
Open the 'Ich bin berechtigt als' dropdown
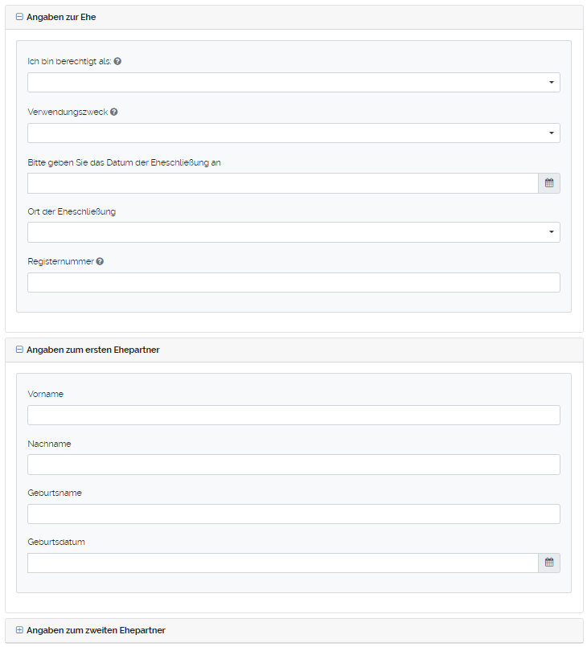[293, 83]
